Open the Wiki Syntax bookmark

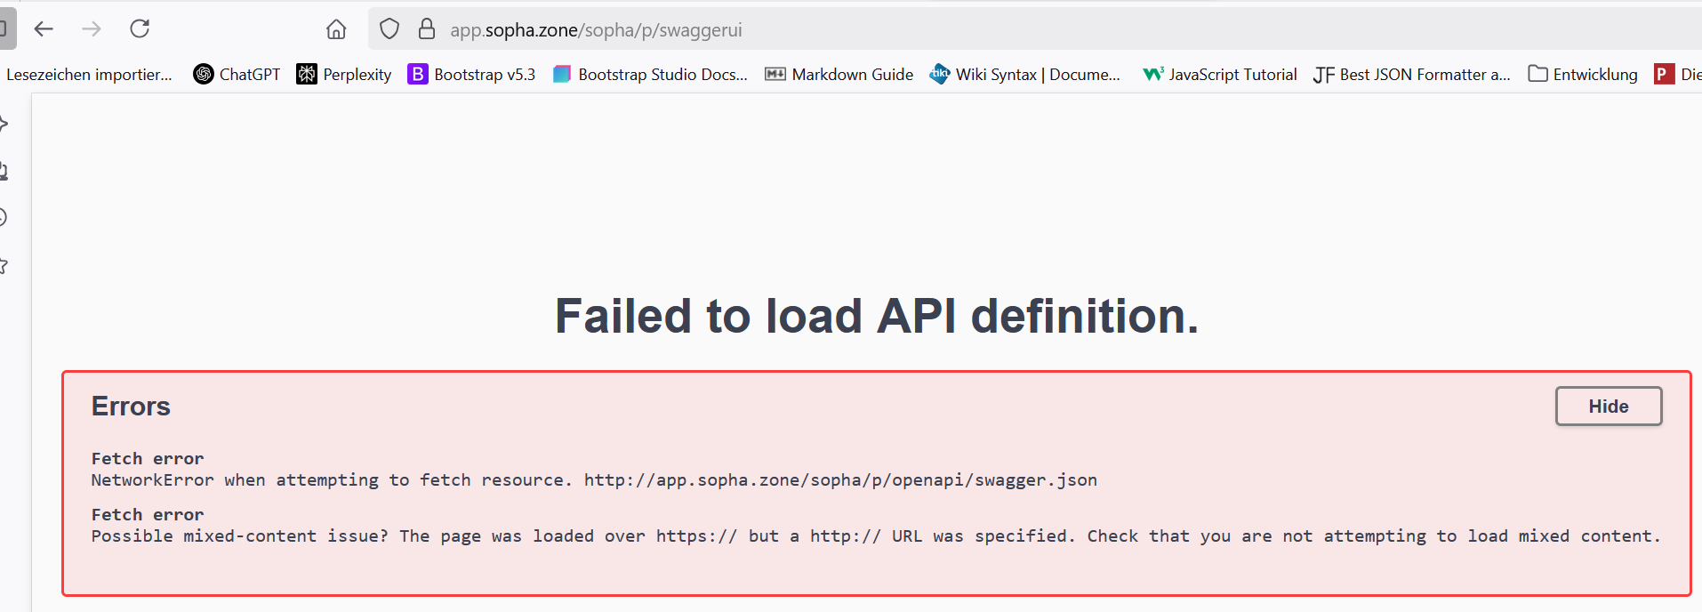point(1024,75)
